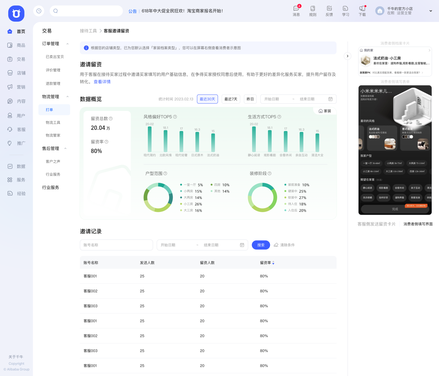Select 最近30天 time range

[208, 99]
